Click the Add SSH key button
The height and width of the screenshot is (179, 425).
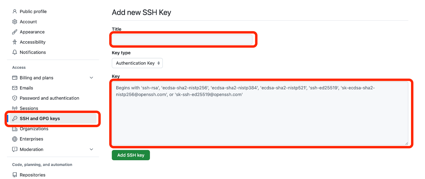[x=131, y=155]
